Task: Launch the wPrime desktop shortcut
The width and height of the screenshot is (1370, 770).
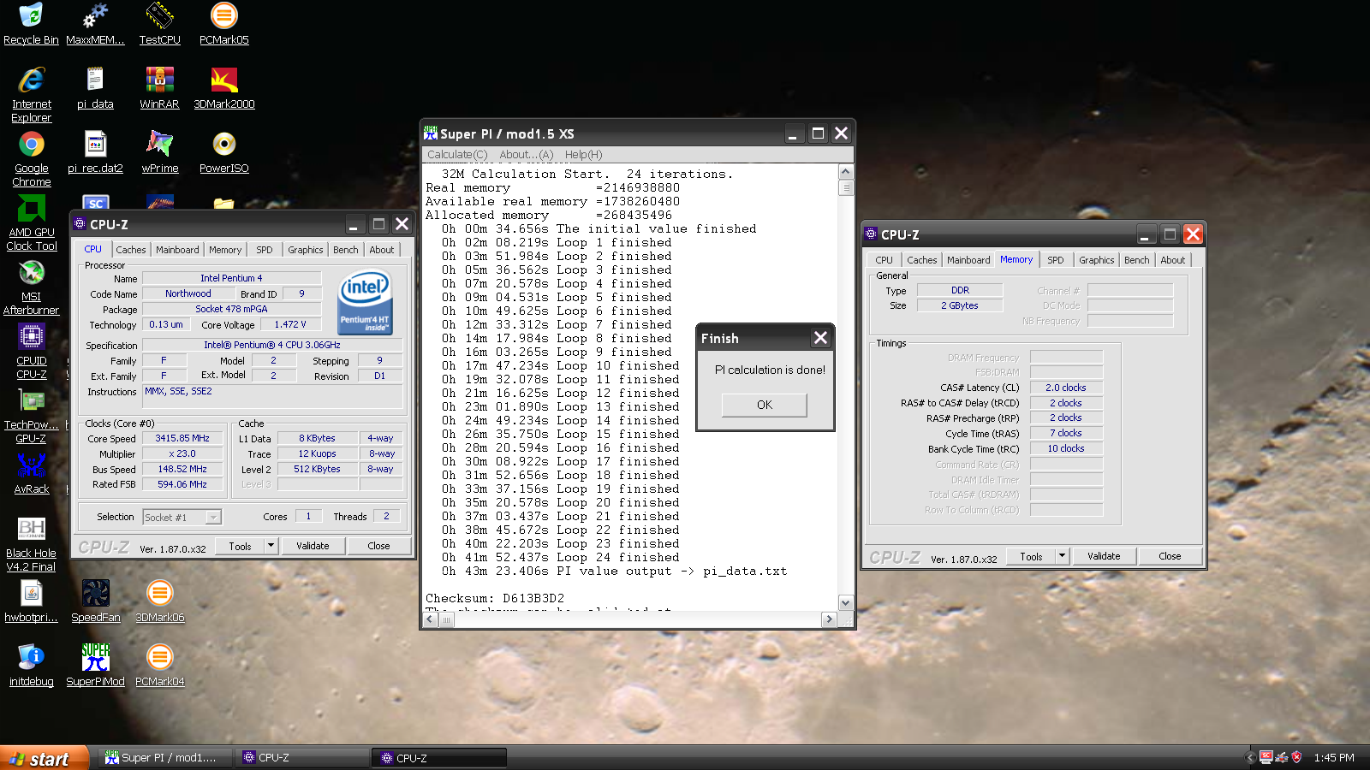Action: click(x=159, y=153)
